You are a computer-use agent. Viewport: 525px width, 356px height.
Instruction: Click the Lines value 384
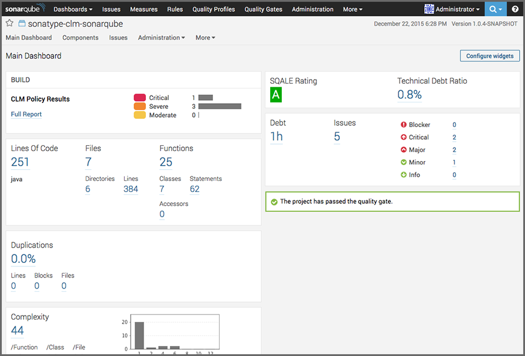(x=131, y=189)
